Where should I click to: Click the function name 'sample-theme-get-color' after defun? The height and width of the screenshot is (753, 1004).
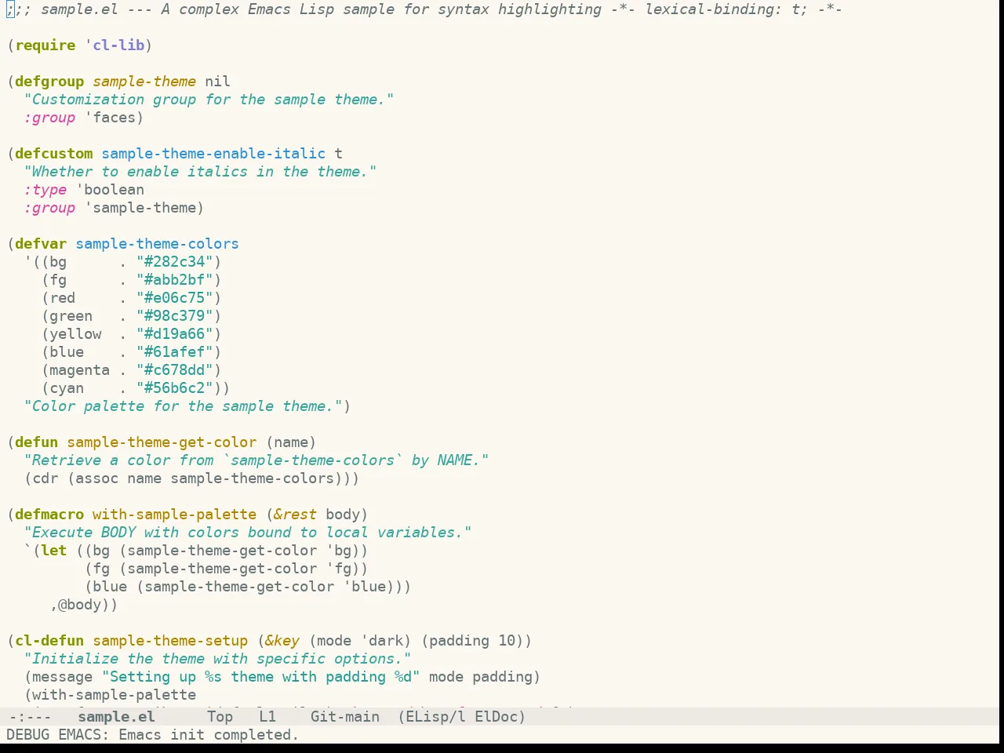(162, 442)
